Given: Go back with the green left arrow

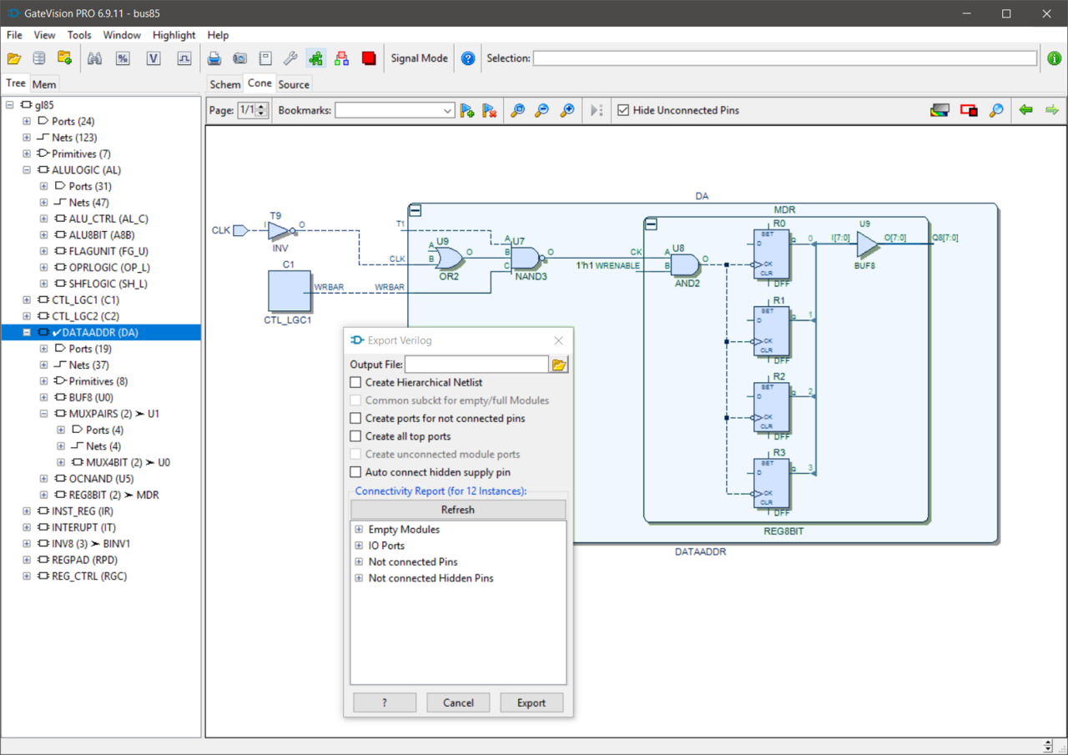Looking at the screenshot, I should click(x=1025, y=110).
